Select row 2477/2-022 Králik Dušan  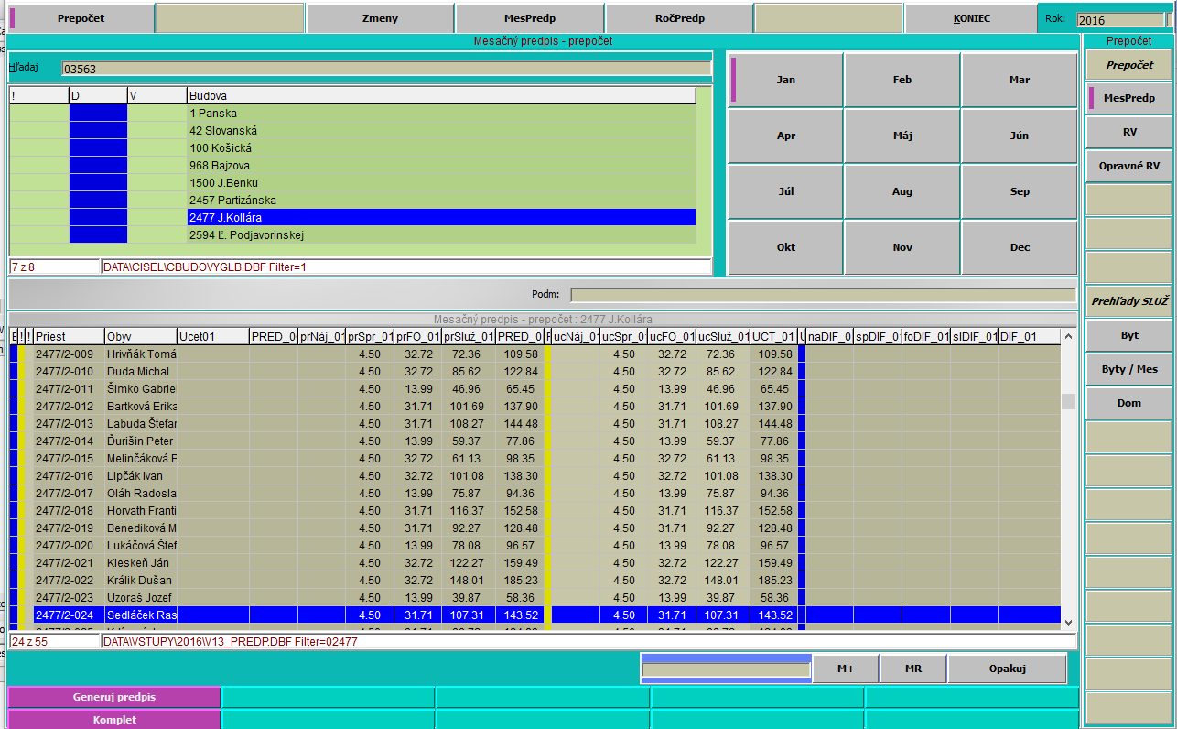(535, 581)
